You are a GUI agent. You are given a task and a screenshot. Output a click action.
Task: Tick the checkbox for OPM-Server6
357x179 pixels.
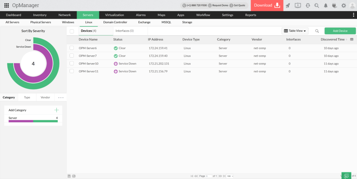click(71, 48)
